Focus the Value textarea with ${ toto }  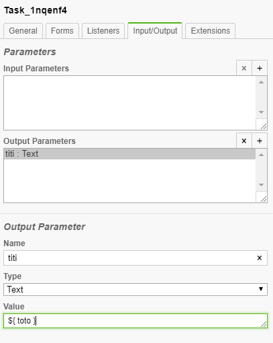[x=135, y=321]
